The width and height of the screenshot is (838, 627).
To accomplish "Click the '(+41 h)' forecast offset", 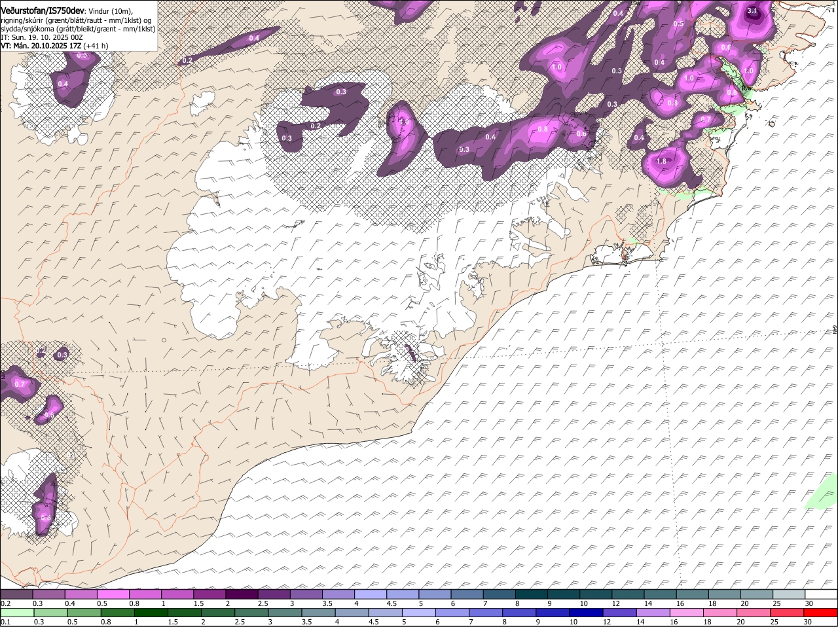I will [96, 46].
